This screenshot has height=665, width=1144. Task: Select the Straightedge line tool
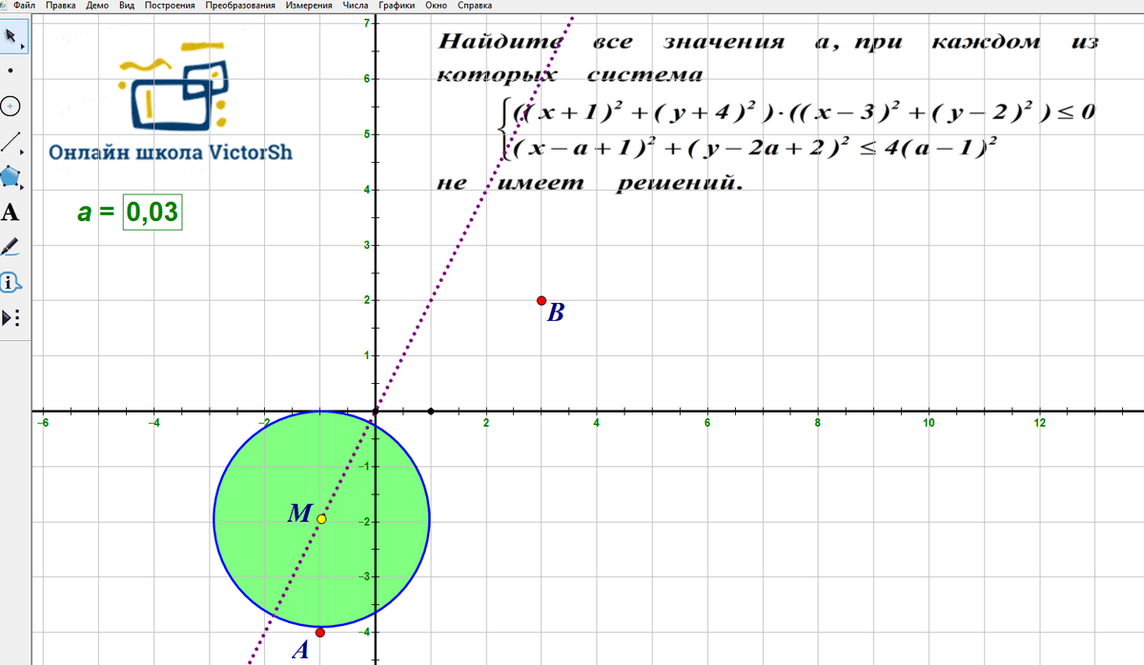pos(11,142)
